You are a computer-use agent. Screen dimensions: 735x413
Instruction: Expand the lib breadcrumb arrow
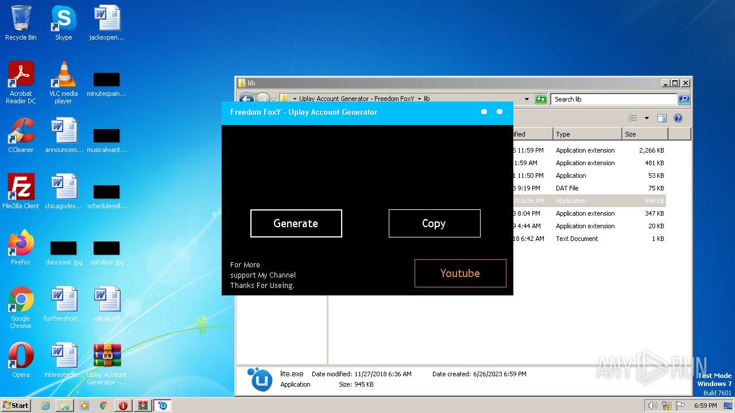coord(419,99)
